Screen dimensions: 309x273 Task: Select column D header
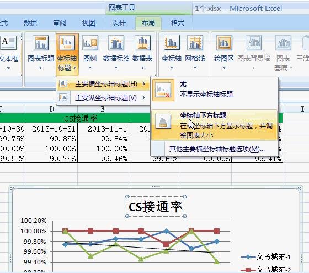[52, 109]
